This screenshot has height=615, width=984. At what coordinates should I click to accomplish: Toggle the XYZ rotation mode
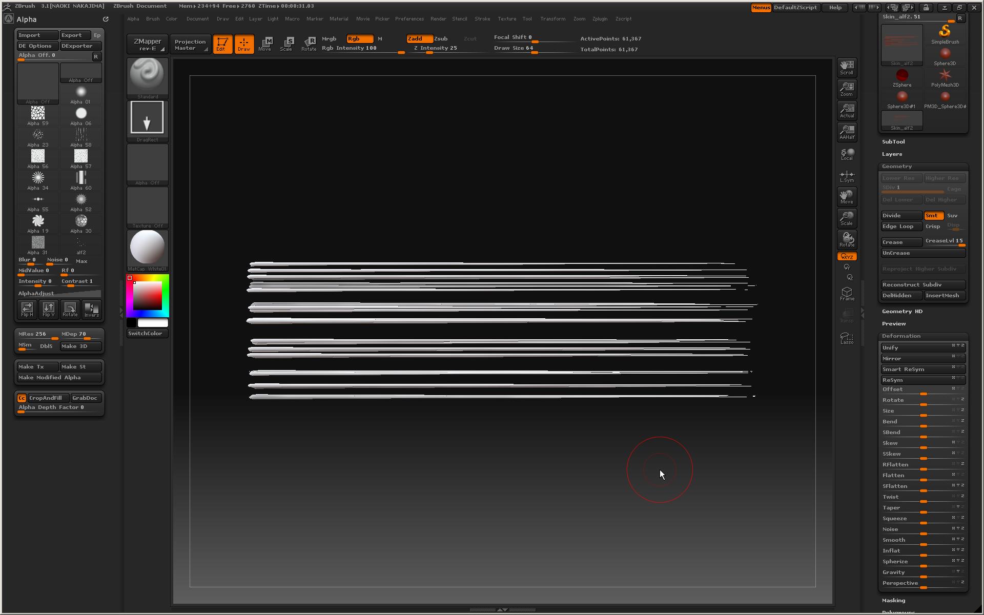pyautogui.click(x=847, y=256)
